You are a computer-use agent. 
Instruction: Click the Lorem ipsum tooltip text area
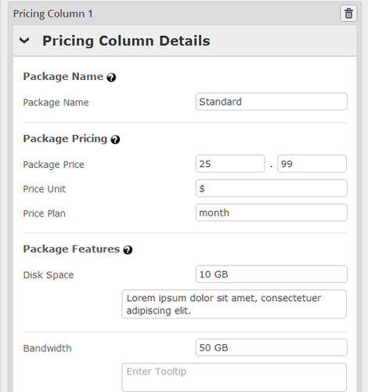(234, 304)
